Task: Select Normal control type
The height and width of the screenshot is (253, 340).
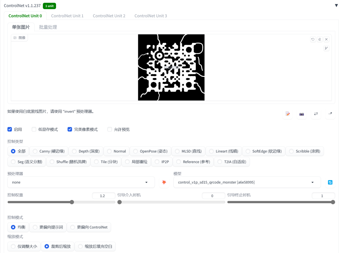Action: 116,151
